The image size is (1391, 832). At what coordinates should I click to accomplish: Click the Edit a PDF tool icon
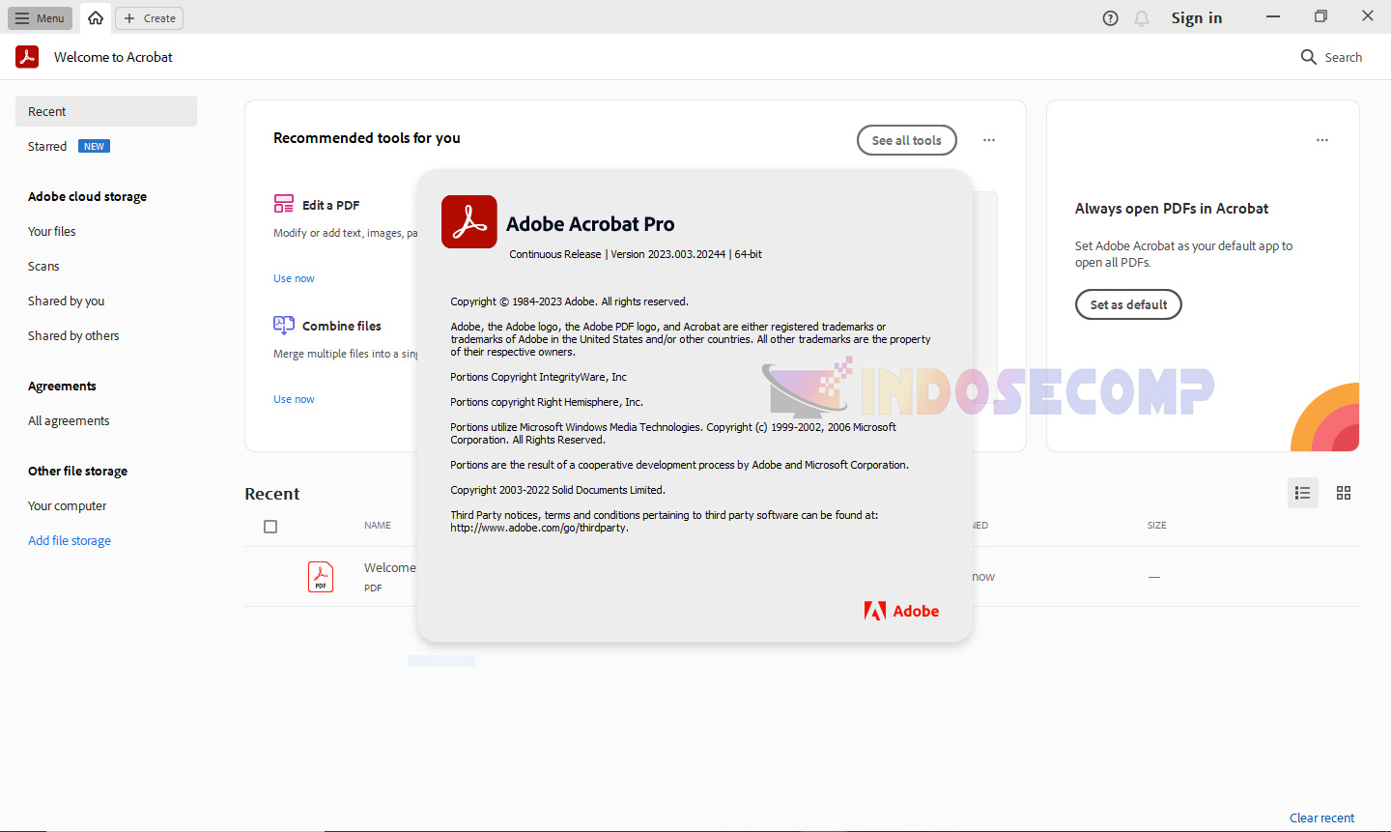pos(284,204)
